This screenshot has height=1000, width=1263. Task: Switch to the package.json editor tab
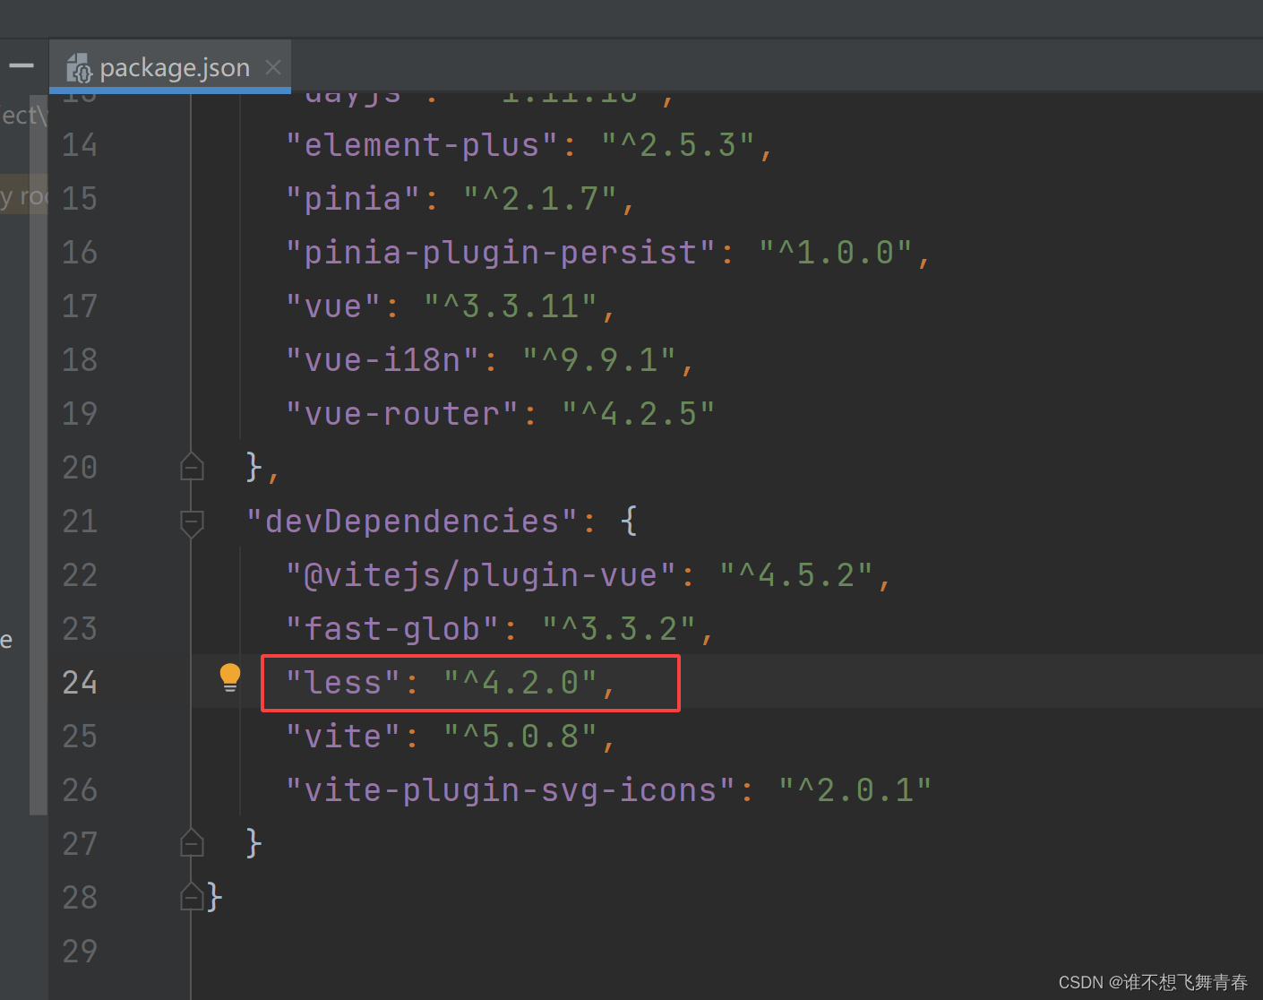[170, 66]
